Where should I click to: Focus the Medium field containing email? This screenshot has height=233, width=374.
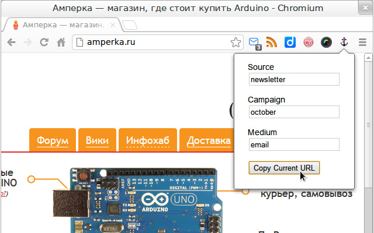pos(294,144)
